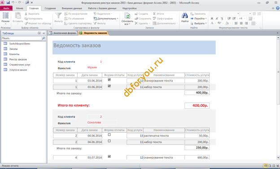Click the Find binoculars icon
This screenshot has height=169, width=280.
(184, 16)
